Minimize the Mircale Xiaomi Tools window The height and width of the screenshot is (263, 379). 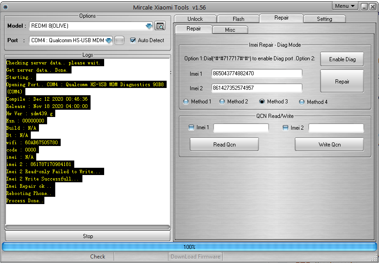pyautogui.click(x=364, y=7)
